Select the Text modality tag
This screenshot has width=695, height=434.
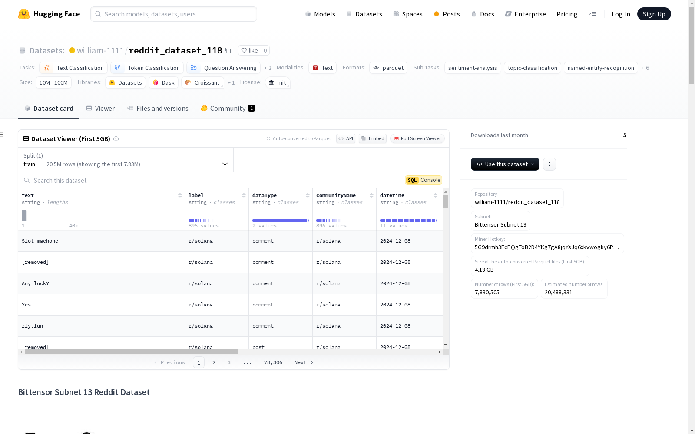tap(322, 68)
